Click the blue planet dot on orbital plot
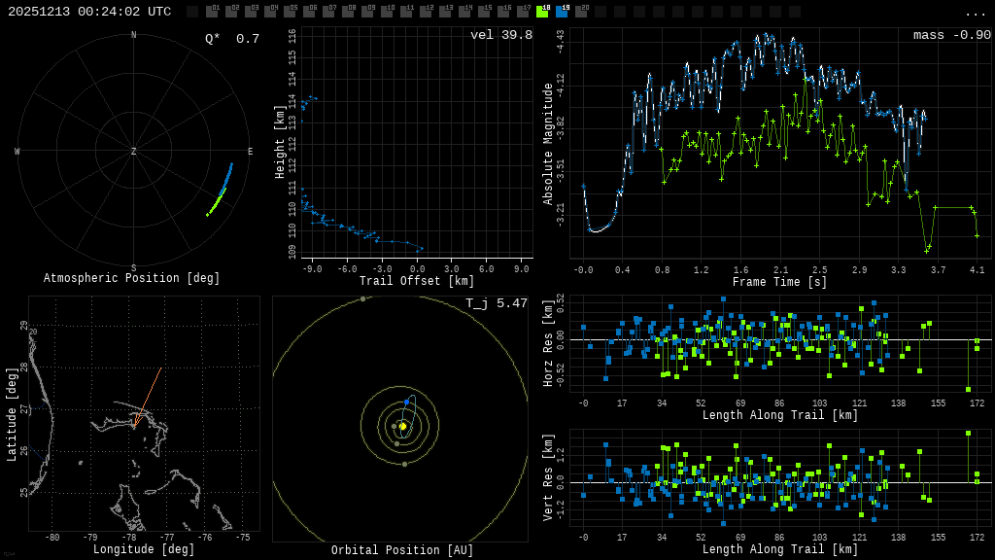Viewport: 995px width, 560px height. pyautogui.click(x=406, y=402)
